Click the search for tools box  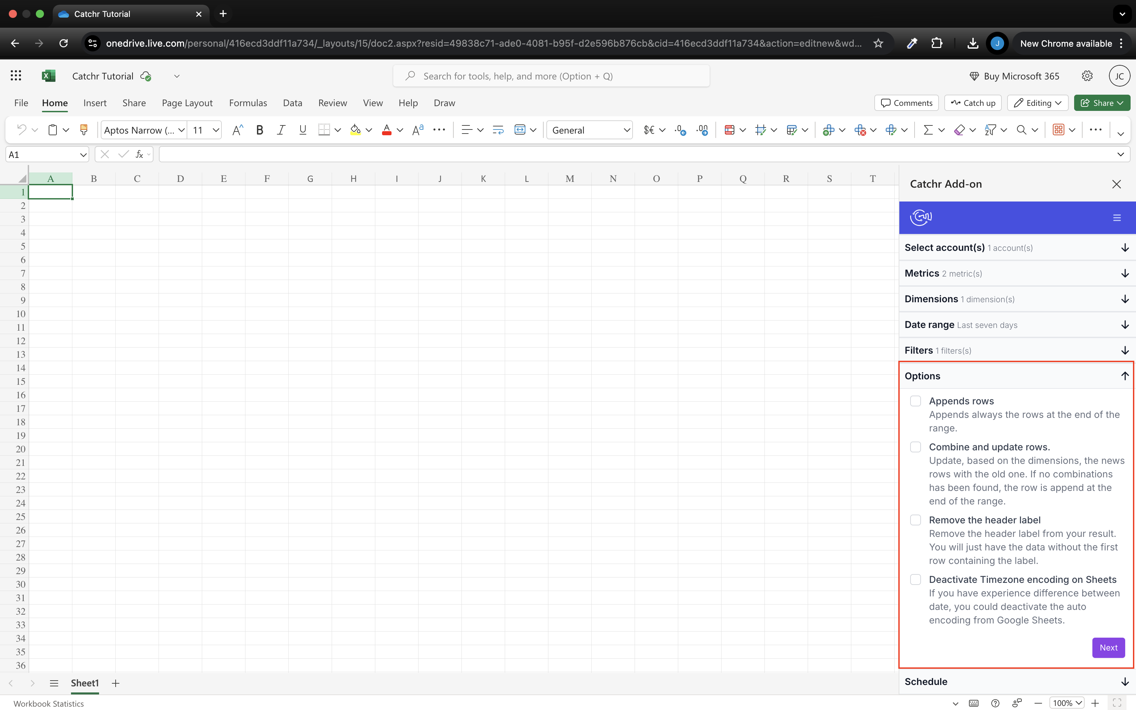551,76
